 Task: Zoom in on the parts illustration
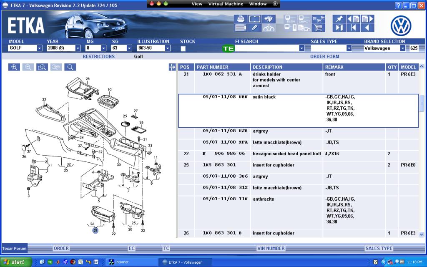[14, 67]
